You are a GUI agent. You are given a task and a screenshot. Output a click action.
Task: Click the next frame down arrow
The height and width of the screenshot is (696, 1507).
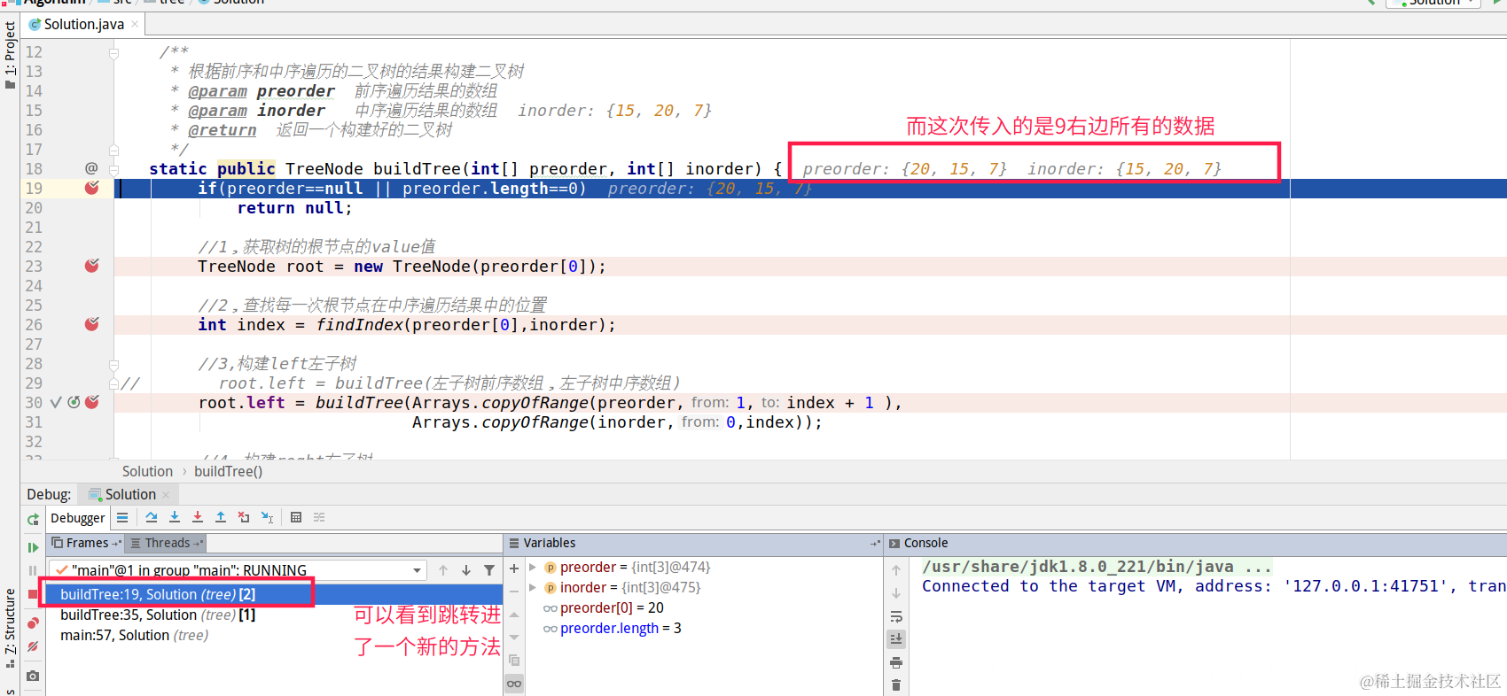(466, 570)
